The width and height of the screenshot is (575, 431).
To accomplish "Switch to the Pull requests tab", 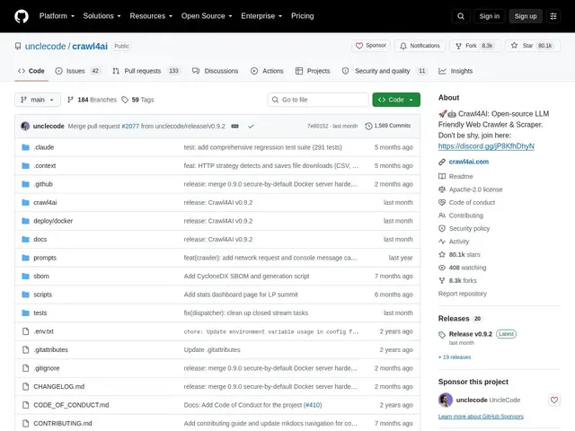I will coord(146,71).
